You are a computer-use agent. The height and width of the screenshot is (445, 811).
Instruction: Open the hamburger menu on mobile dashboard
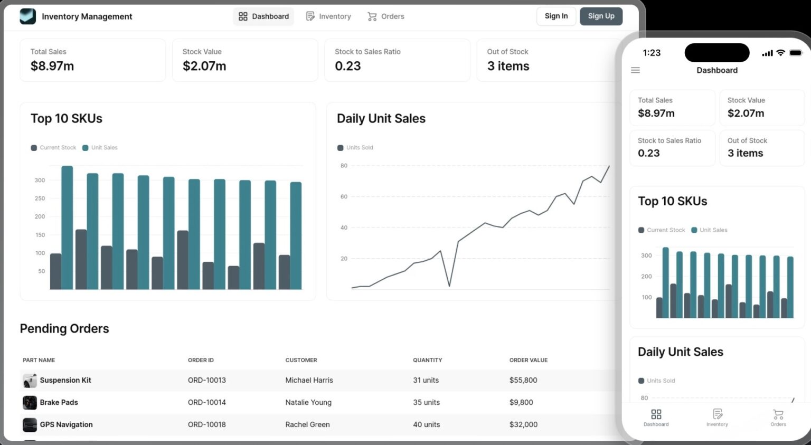coord(635,70)
